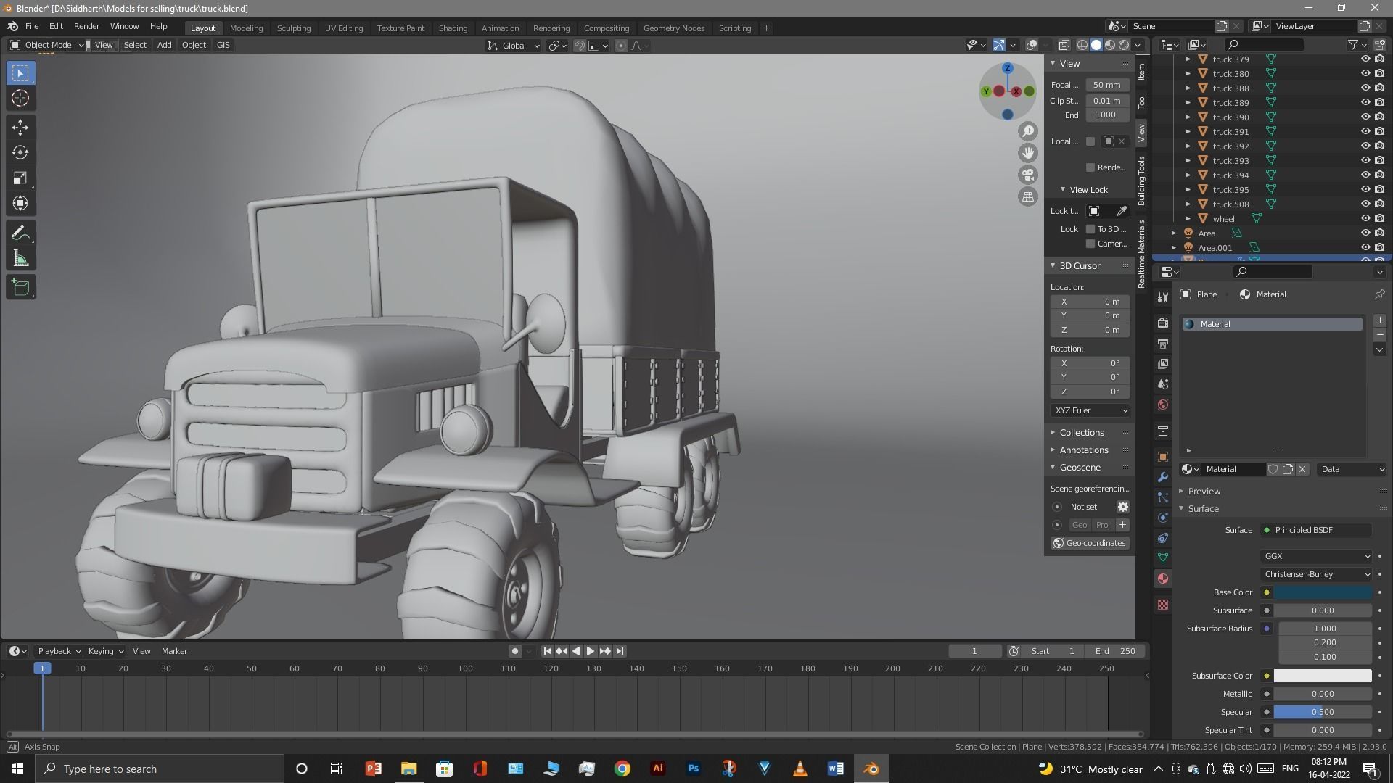This screenshot has width=1393, height=783.
Task: Click geoscene settings gear icon
Action: [x=1122, y=507]
